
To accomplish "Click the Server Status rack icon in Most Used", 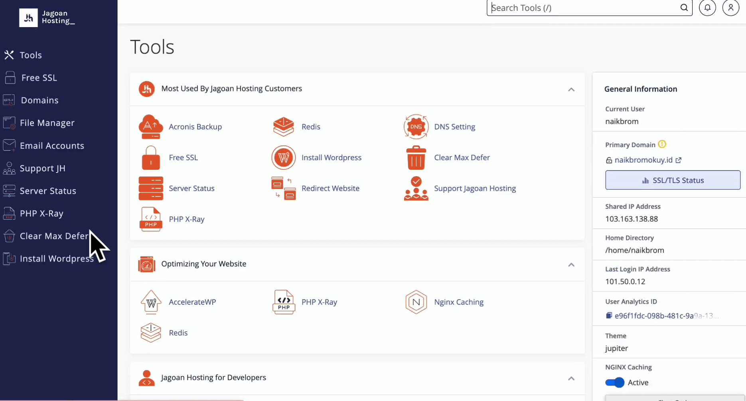I will [x=151, y=188].
